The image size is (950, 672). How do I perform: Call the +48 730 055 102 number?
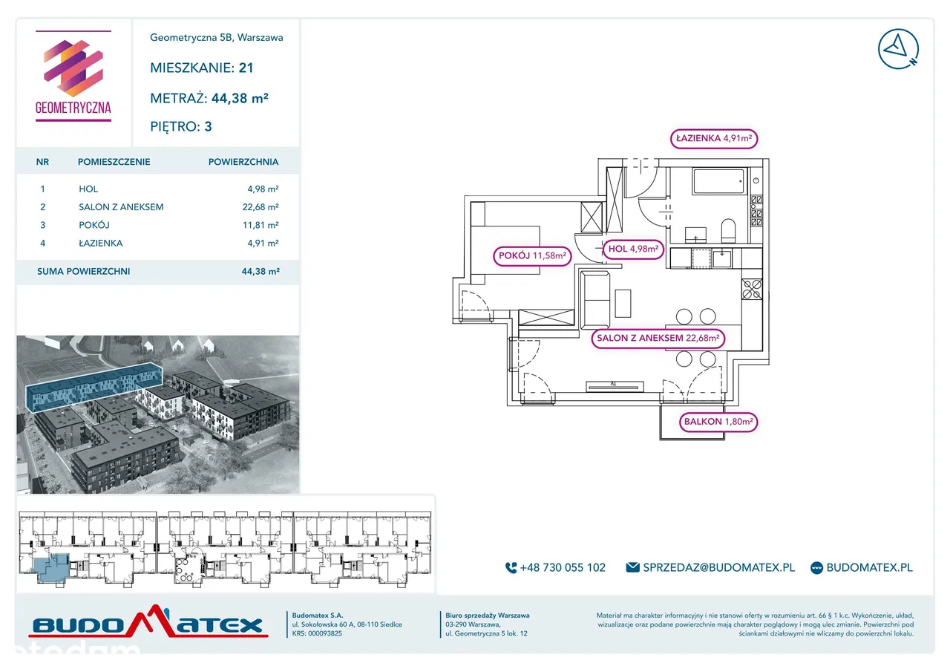coord(563,567)
